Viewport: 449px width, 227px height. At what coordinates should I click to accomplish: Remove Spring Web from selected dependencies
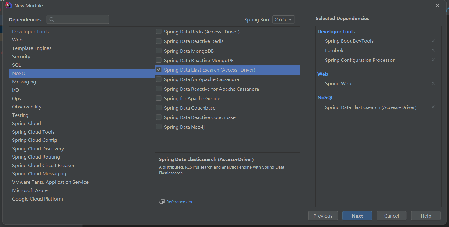pyautogui.click(x=433, y=83)
